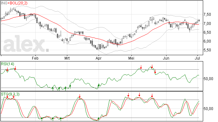Click the STO red sell arrow in mid-March
This screenshot has width=218, height=122.
click(x=80, y=96)
